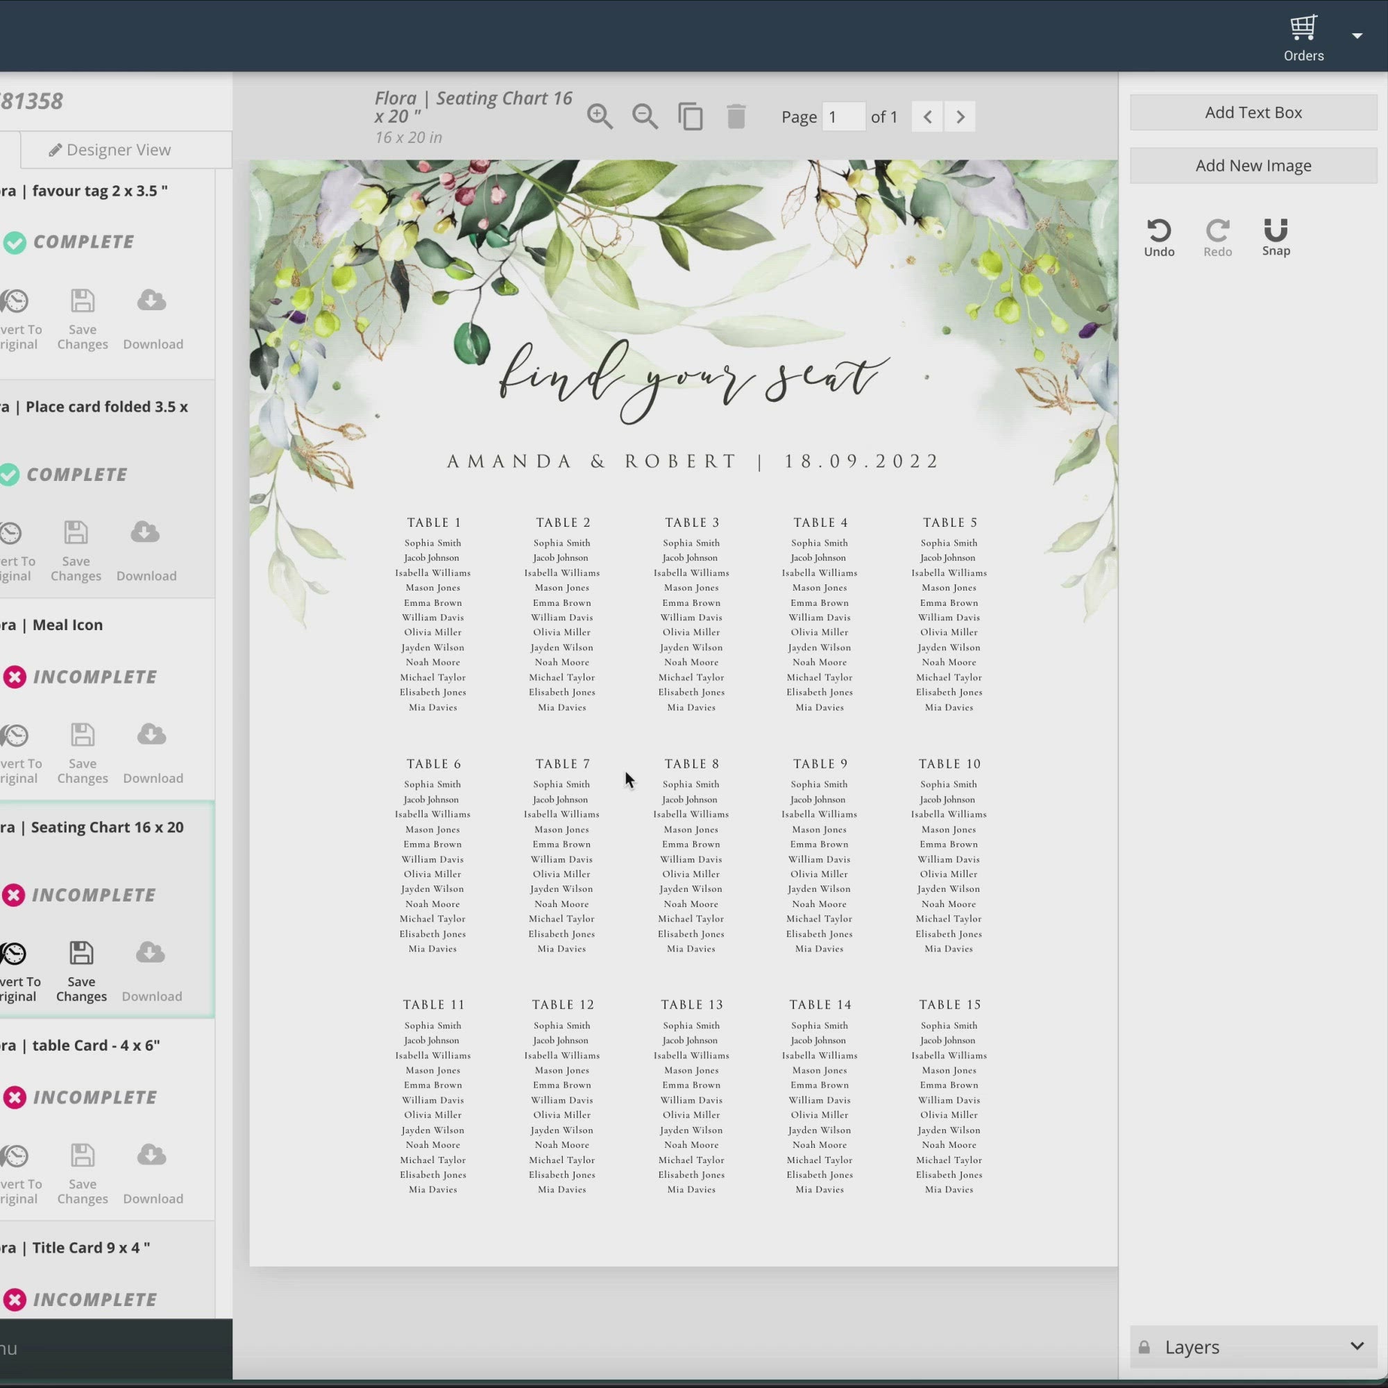This screenshot has width=1388, height=1388.
Task: Duplicate the page with copy icon
Action: pyautogui.click(x=691, y=117)
